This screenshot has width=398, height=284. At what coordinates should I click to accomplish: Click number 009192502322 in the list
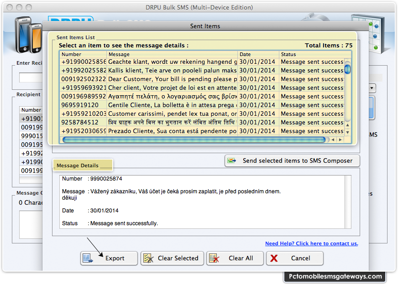pos(84,79)
